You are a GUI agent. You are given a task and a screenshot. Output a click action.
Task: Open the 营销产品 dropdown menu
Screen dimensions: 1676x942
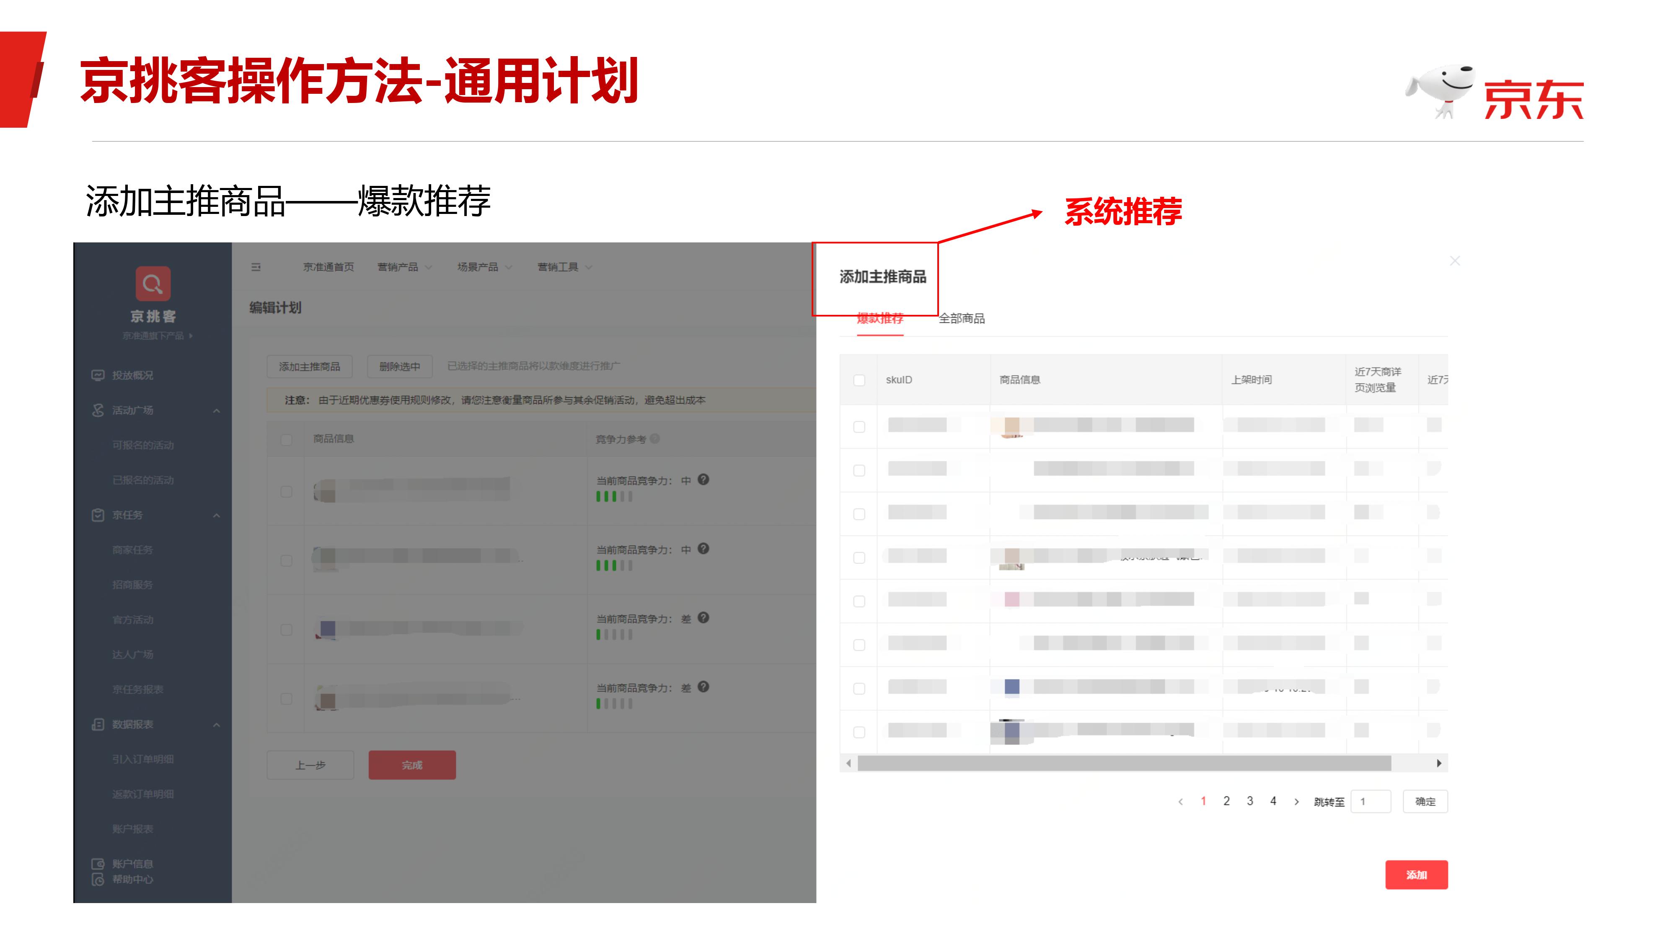pyautogui.click(x=405, y=267)
